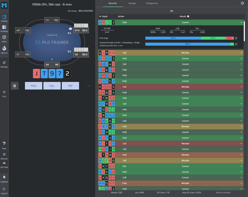Viewport: 248px width, 197px height.
Task: Click EV Diff 0.47 value
Action: coord(107,32)
